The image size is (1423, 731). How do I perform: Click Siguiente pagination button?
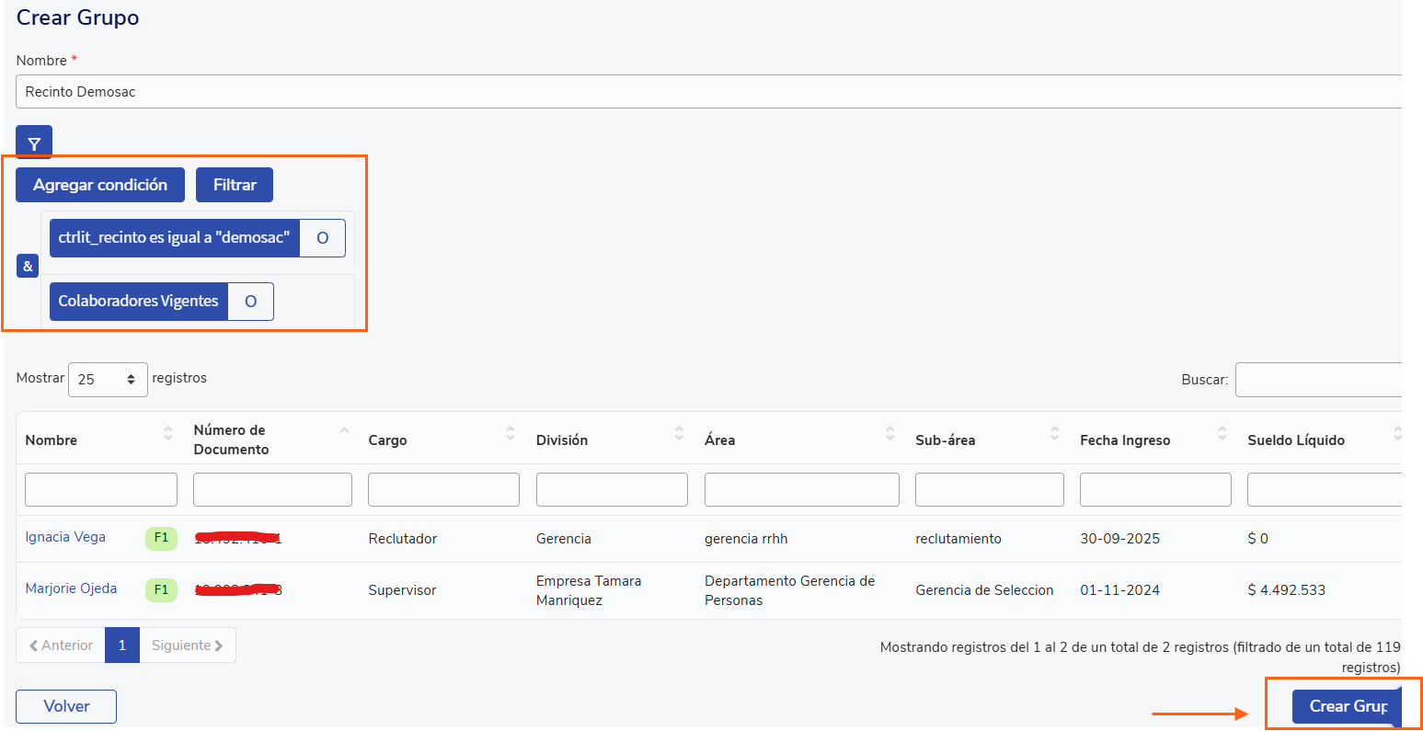[187, 645]
